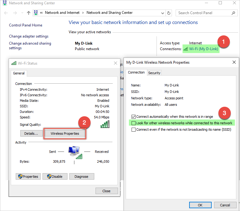
Task: Close My D-Link Wireless Network Properties dialog
Action: [234, 62]
